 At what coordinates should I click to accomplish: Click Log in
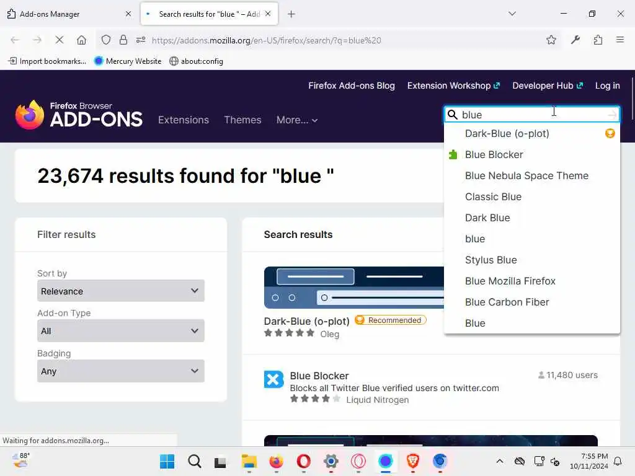pos(607,86)
